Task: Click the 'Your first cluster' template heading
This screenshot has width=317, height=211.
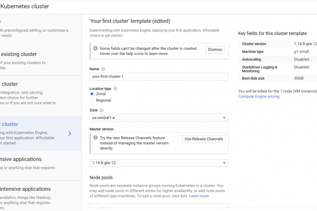Action: [130, 21]
